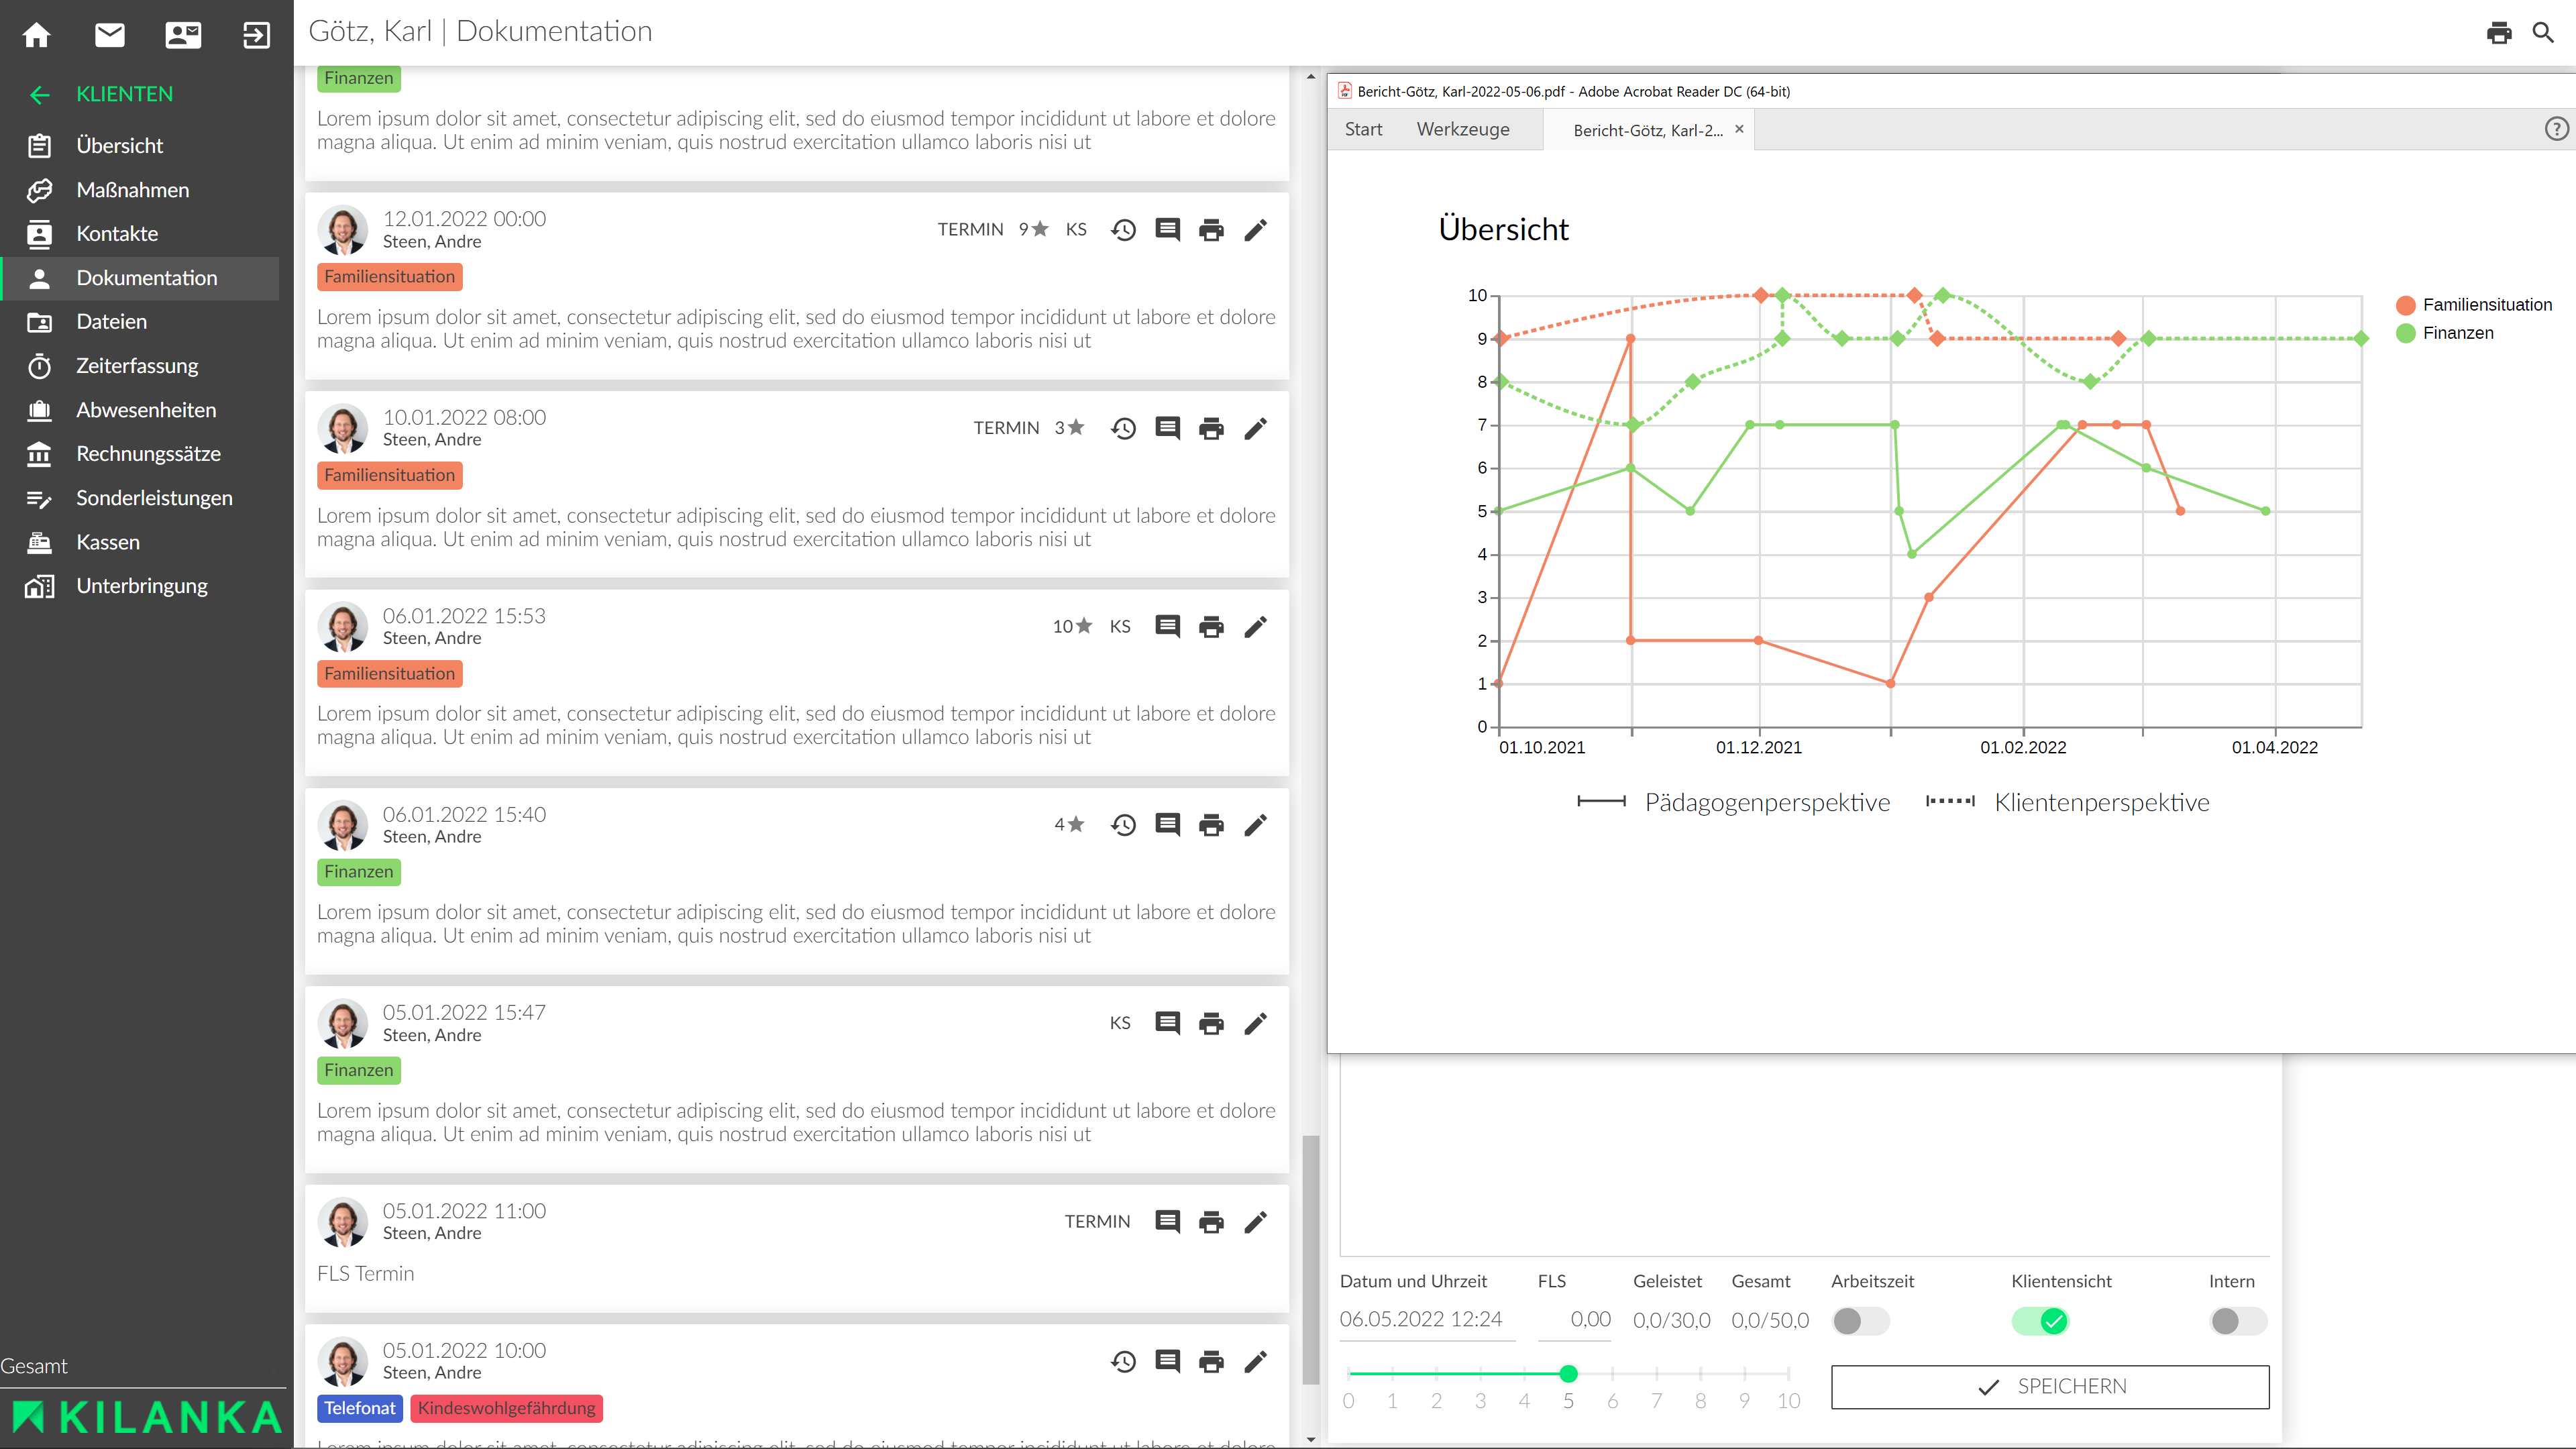Open Zeiterfassung in sidebar

(x=137, y=366)
